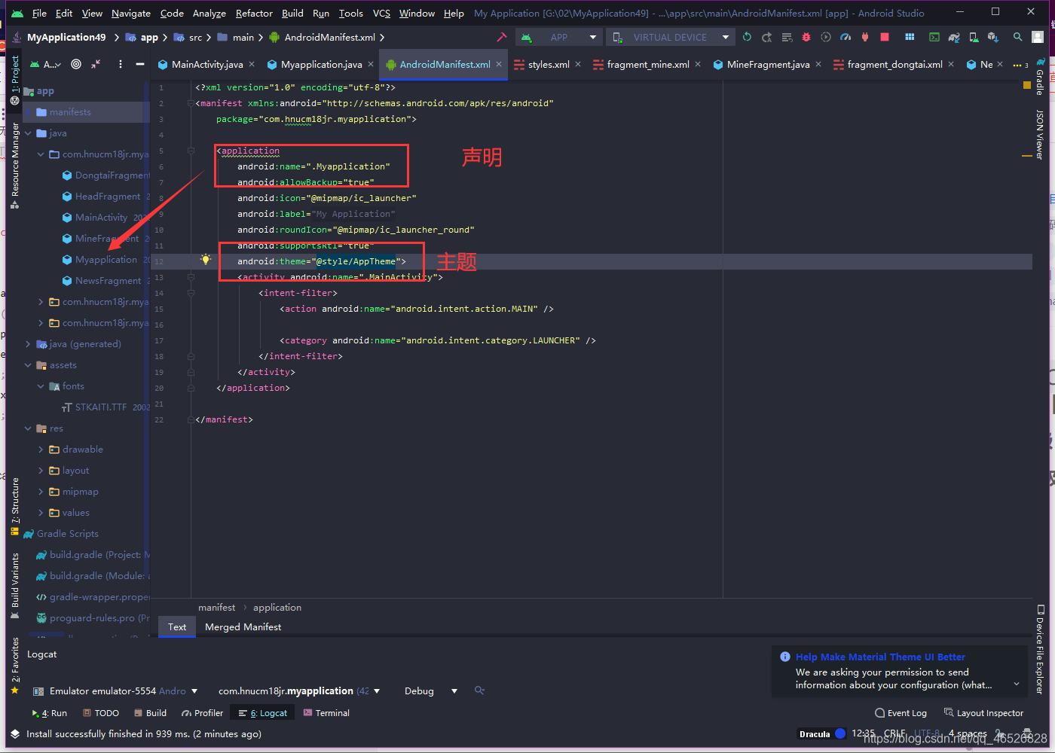
Task: Open the Refactor menu
Action: (x=254, y=14)
